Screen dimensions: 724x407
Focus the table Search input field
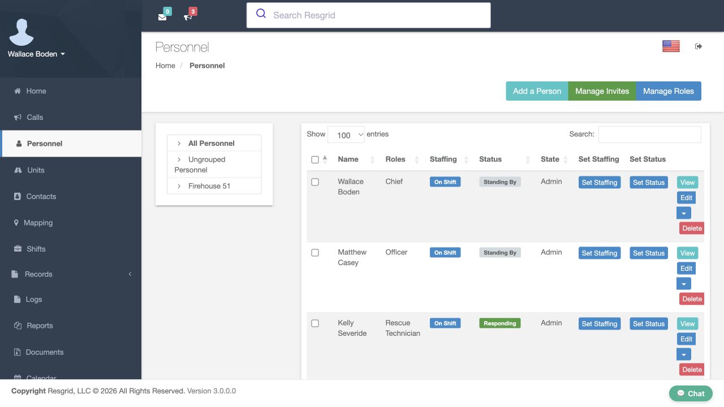(649, 134)
